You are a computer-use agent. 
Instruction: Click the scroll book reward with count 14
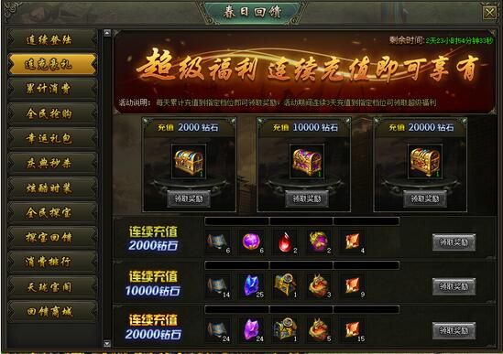click(x=218, y=285)
